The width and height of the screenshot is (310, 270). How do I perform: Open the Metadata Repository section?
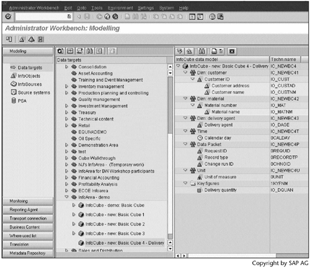point(28,253)
